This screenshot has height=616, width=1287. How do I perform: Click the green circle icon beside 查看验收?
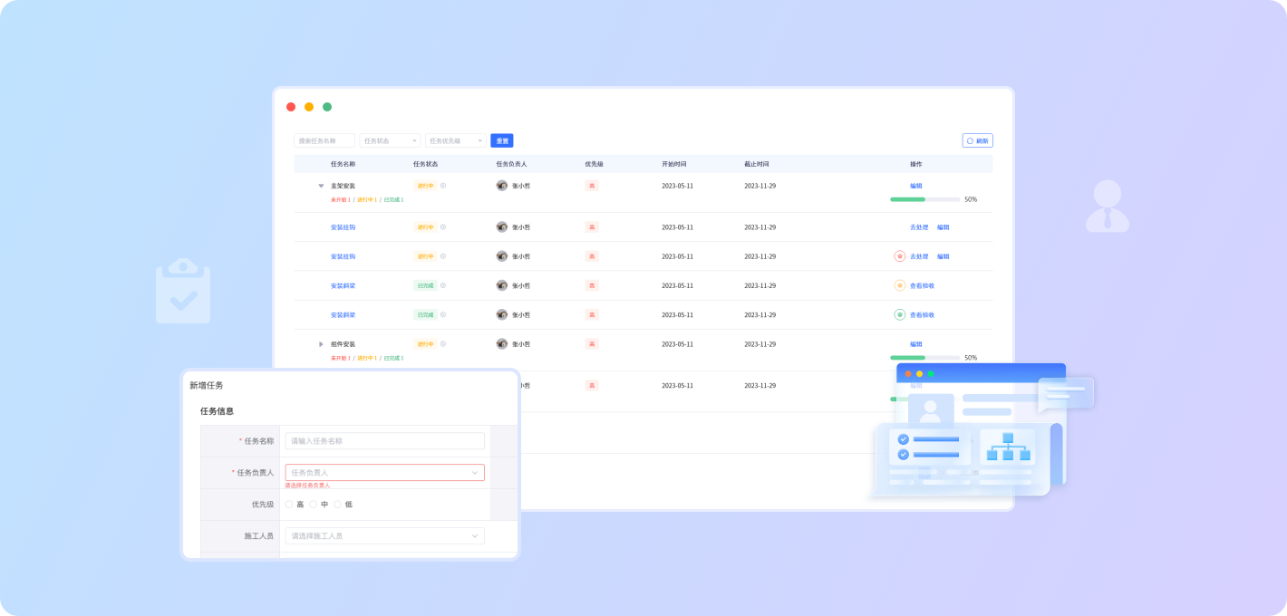pos(899,314)
